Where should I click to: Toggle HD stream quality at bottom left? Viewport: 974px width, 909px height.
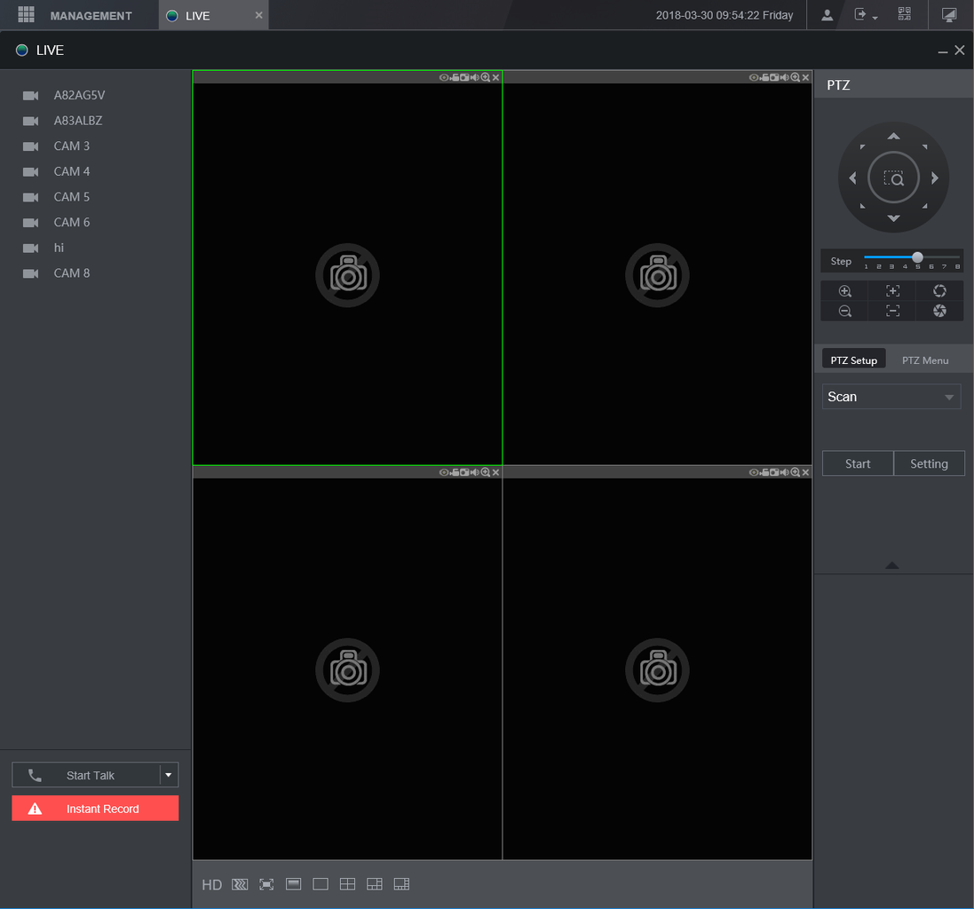211,884
